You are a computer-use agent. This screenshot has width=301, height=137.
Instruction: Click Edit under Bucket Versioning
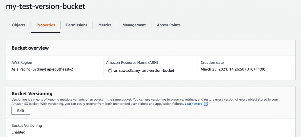[x=21, y=111]
